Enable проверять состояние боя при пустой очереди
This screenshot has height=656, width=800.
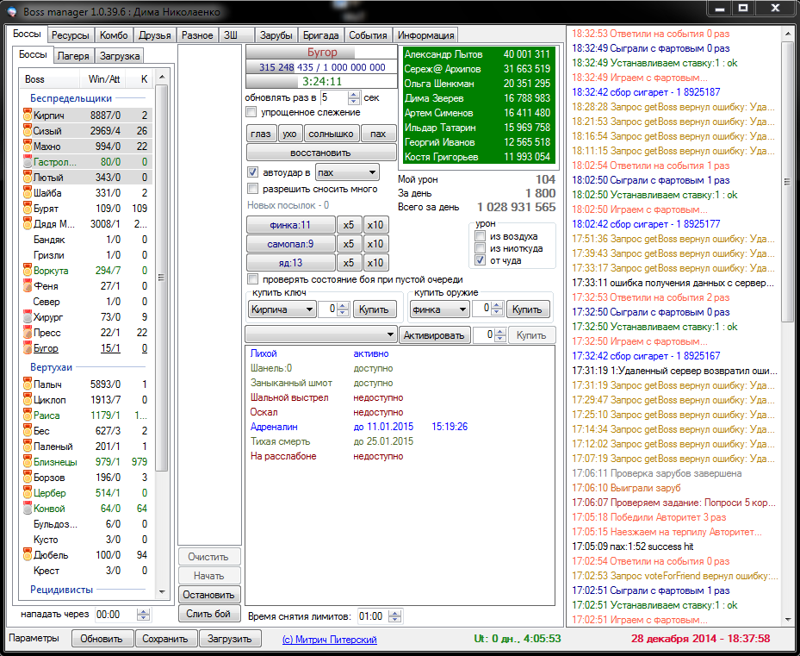pyautogui.click(x=252, y=279)
